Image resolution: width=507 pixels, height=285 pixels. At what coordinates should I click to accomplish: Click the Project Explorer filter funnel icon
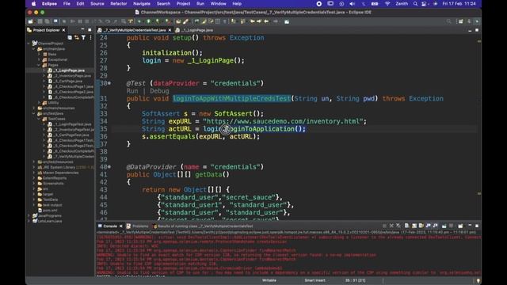(x=83, y=37)
